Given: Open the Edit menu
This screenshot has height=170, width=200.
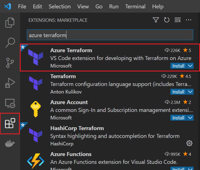Looking at the screenshot, I should click(37, 6).
